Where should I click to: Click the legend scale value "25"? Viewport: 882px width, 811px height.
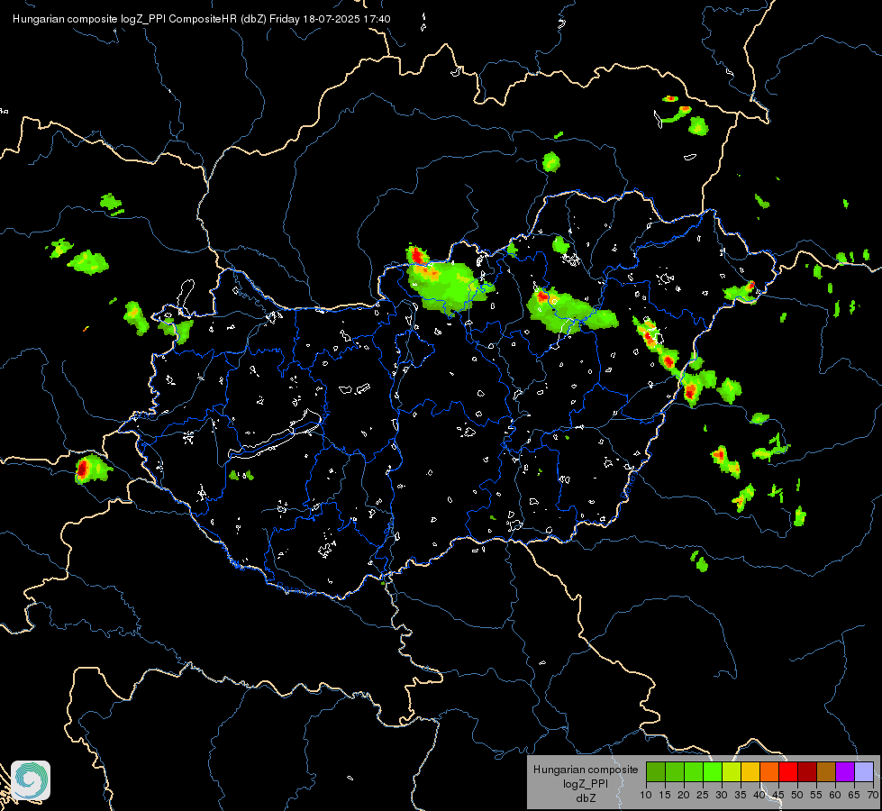tap(703, 795)
